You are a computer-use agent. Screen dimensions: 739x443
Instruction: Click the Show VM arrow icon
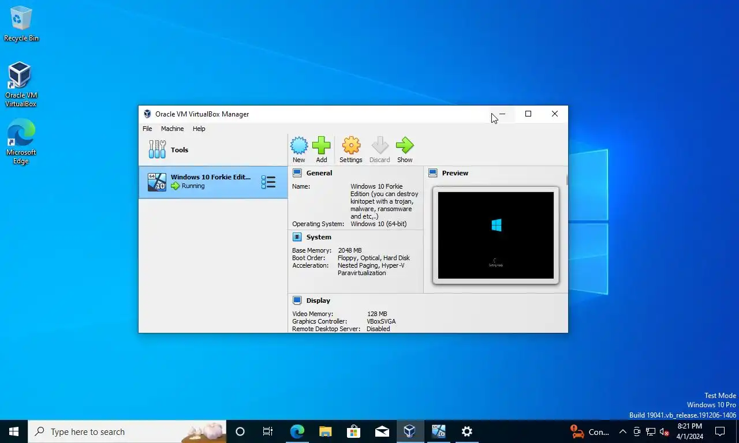tap(405, 146)
